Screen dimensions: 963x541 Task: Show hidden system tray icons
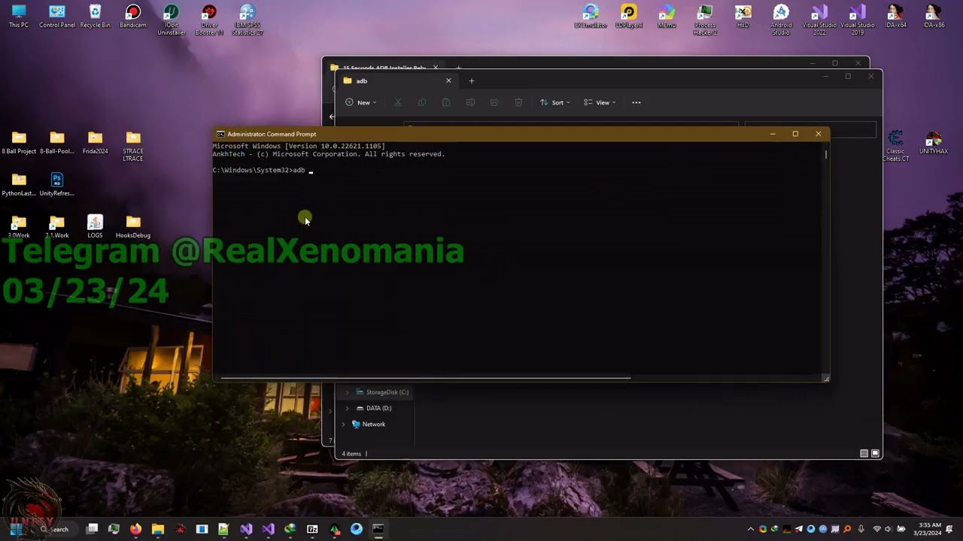click(750, 529)
